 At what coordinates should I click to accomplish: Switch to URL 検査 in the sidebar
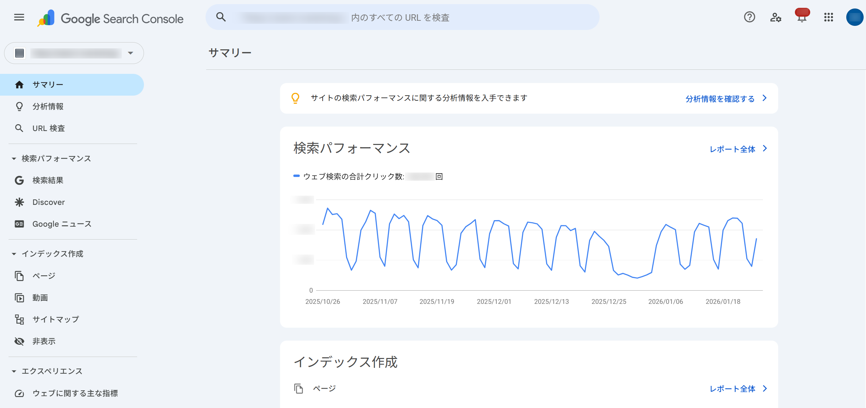click(49, 128)
